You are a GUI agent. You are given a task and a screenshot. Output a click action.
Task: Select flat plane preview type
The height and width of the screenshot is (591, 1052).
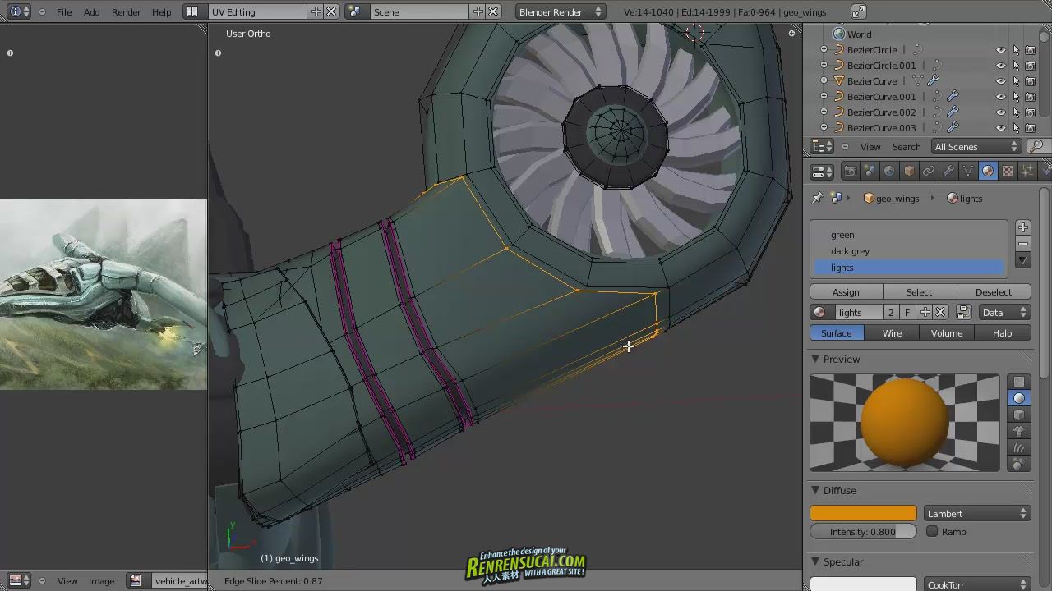point(1019,382)
